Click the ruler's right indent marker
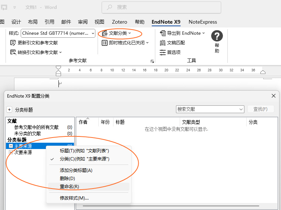This screenshot has height=210, width=281. [263, 72]
